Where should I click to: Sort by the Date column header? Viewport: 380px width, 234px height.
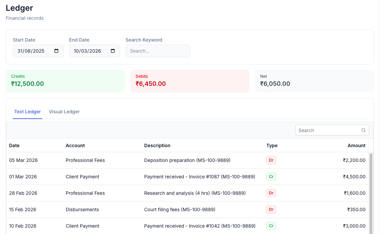coord(14,145)
